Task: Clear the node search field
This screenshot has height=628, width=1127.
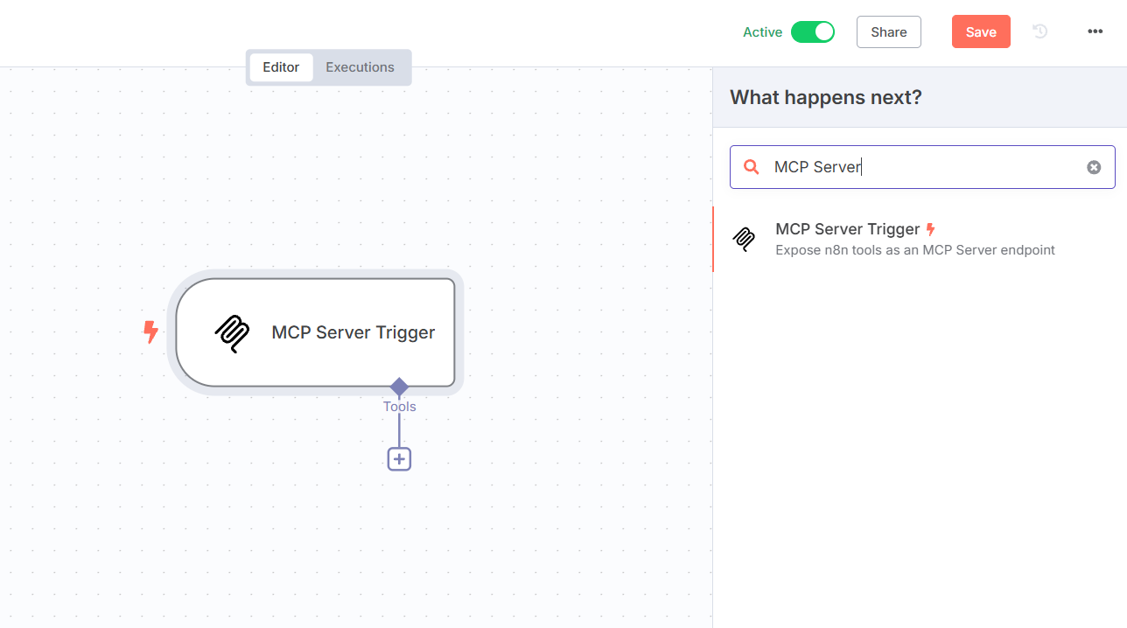Action: 1094,167
